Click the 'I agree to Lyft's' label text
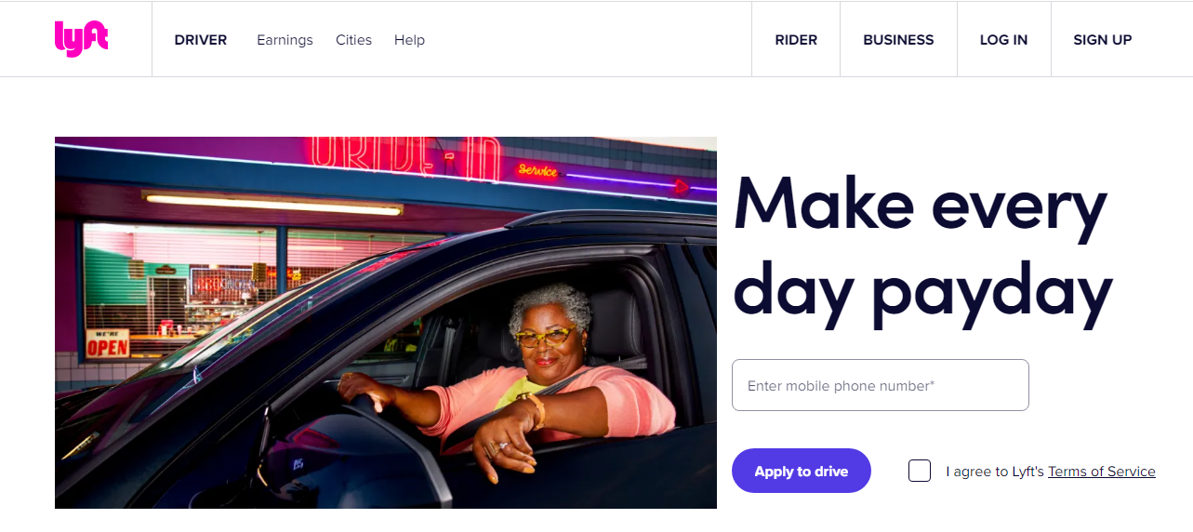This screenshot has height=532, width=1193. 995,472
